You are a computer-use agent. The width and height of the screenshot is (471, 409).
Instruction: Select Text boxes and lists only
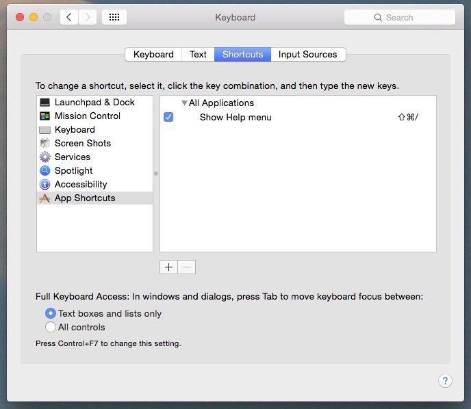[x=51, y=313]
